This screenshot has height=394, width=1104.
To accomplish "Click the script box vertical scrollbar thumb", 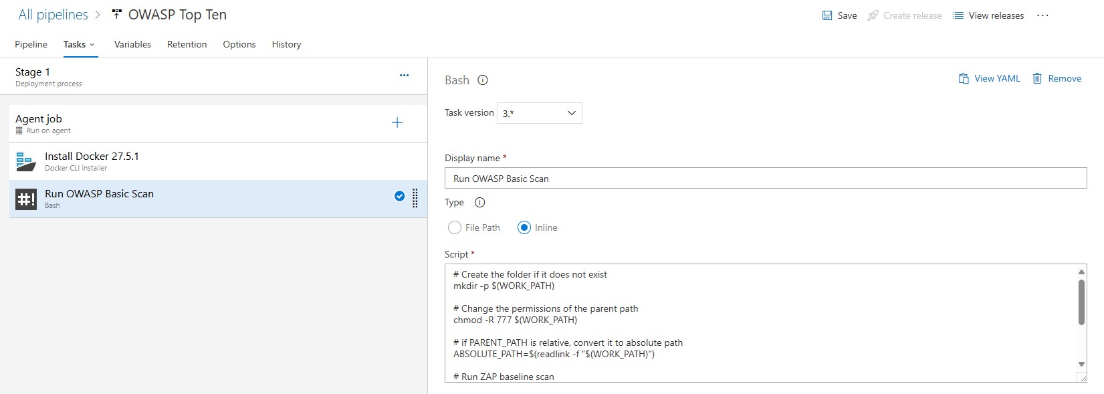I will click(1081, 302).
